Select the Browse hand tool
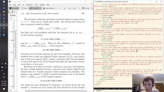This screenshot has width=164, height=92. click(25, 8)
